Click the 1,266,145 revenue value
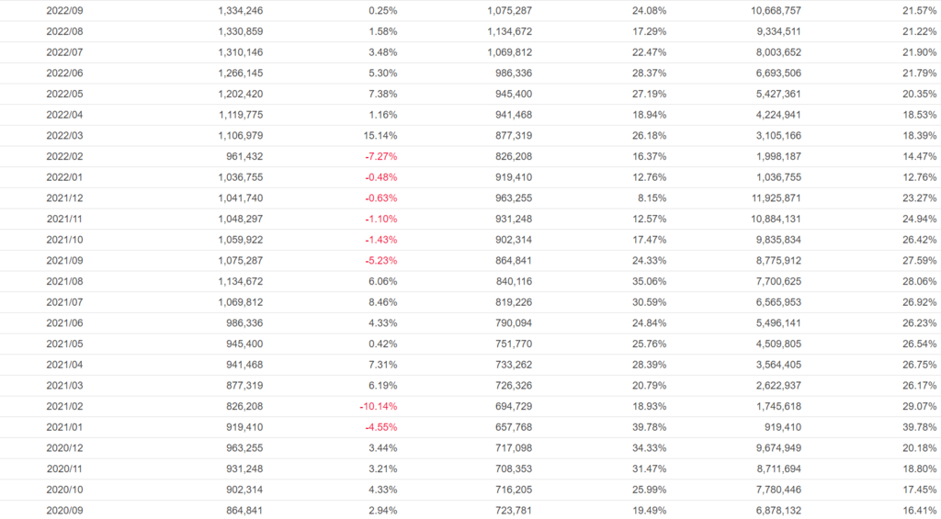Screen dimensions: 941x519 (x=241, y=73)
